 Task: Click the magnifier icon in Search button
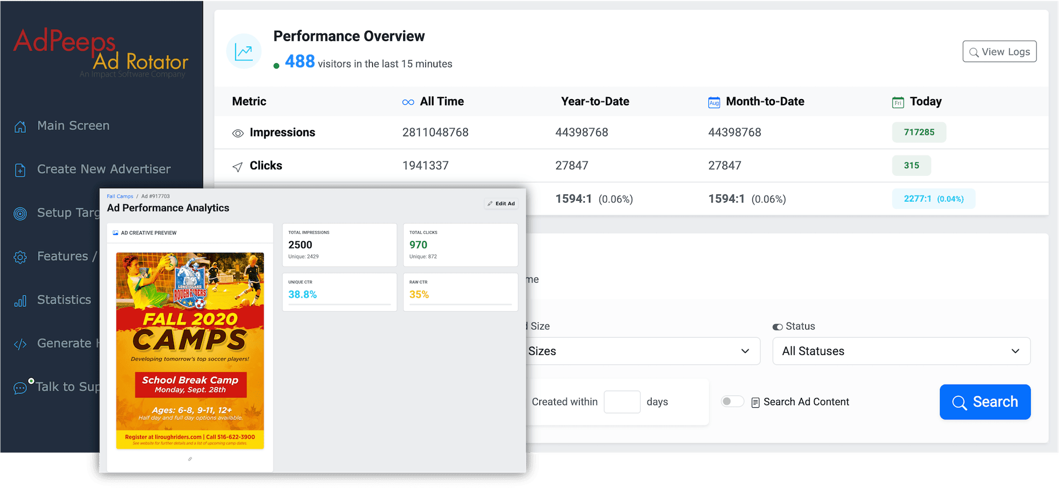[x=960, y=403]
